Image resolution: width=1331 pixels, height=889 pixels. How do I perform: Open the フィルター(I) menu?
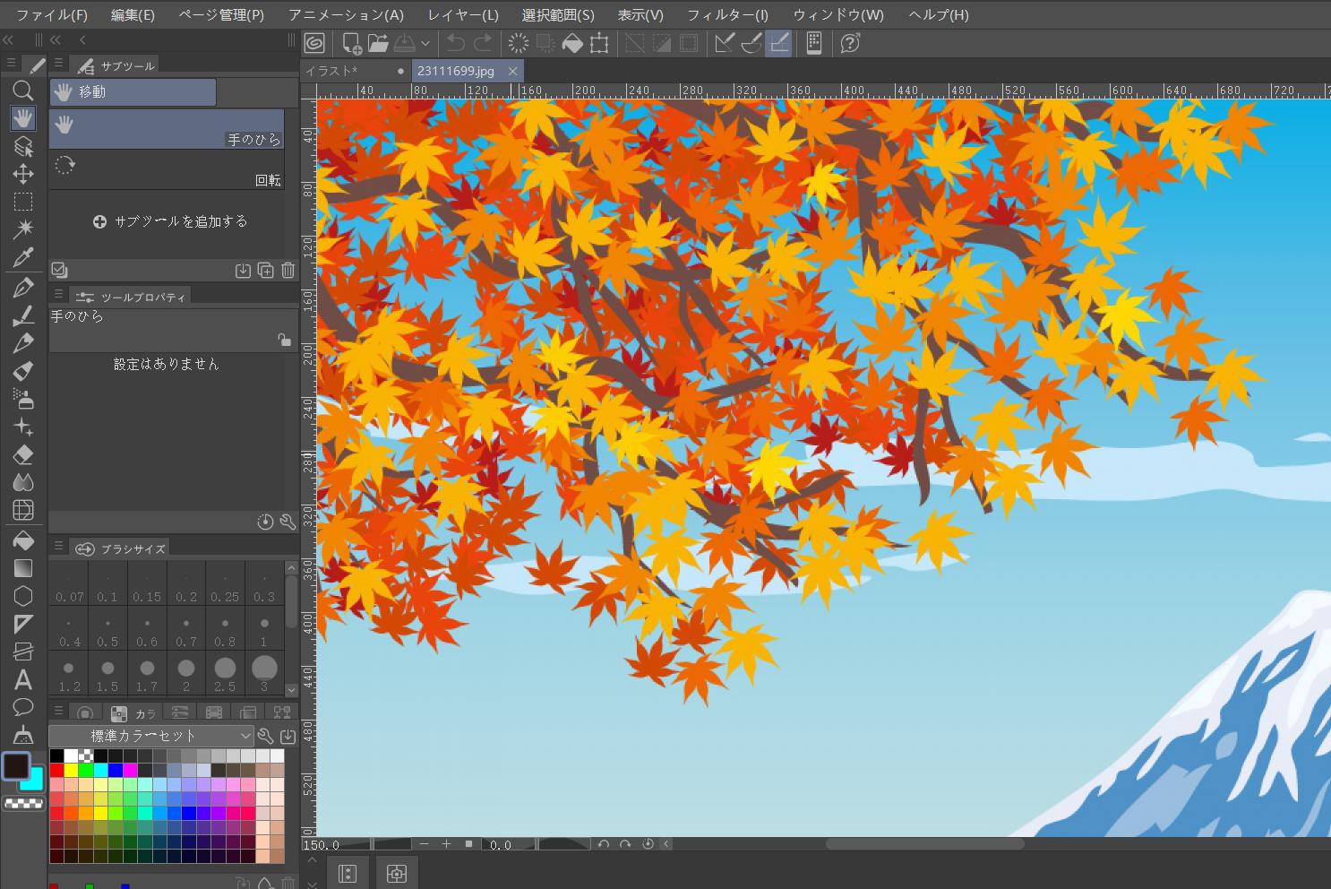(726, 15)
